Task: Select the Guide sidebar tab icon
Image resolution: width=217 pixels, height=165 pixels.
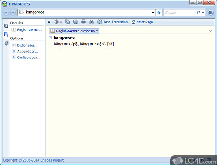Action: (x=6, y=35)
